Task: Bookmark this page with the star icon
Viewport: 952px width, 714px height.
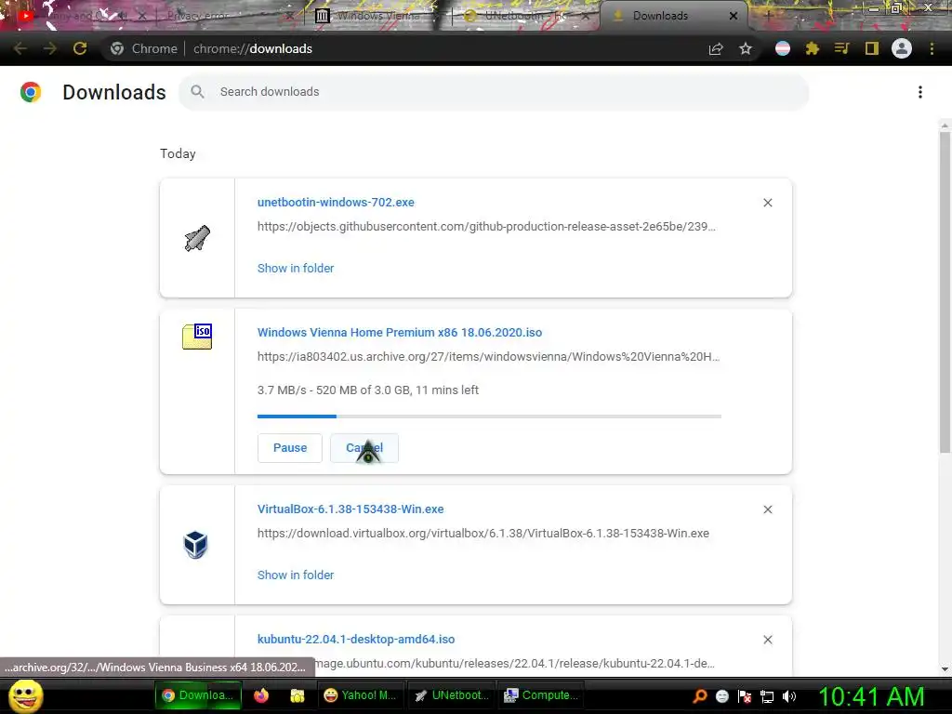Action: click(x=746, y=48)
